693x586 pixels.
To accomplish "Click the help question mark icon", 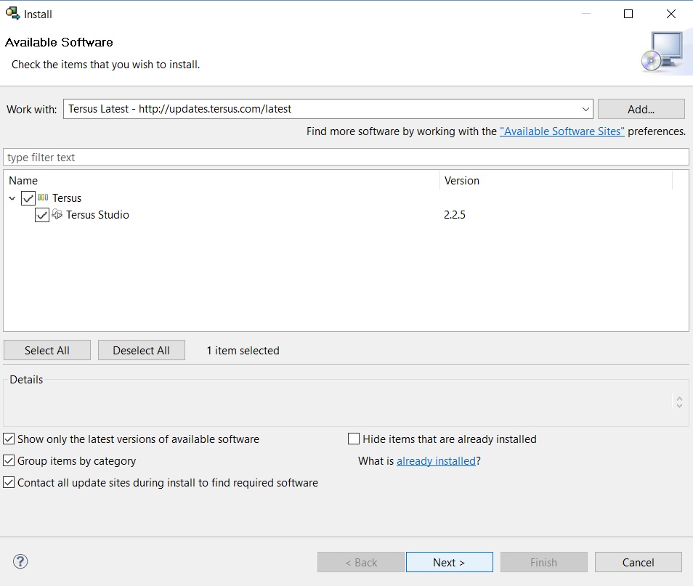I will pos(20,561).
